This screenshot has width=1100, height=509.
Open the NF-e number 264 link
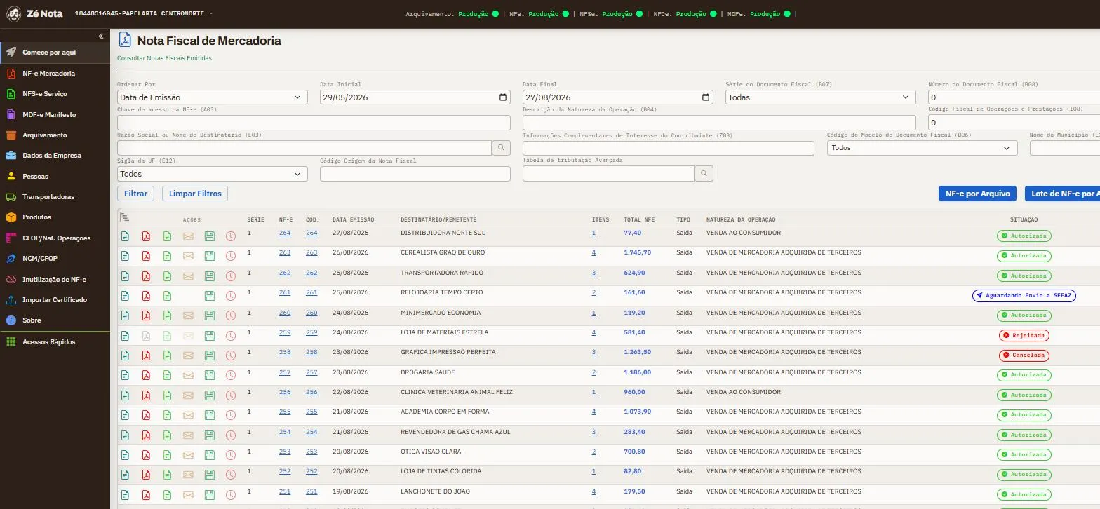(x=285, y=233)
